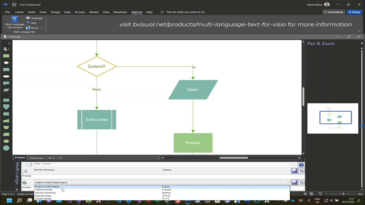Click the globe translate icon
The width and height of the screenshot is (365, 205).
pos(25,183)
